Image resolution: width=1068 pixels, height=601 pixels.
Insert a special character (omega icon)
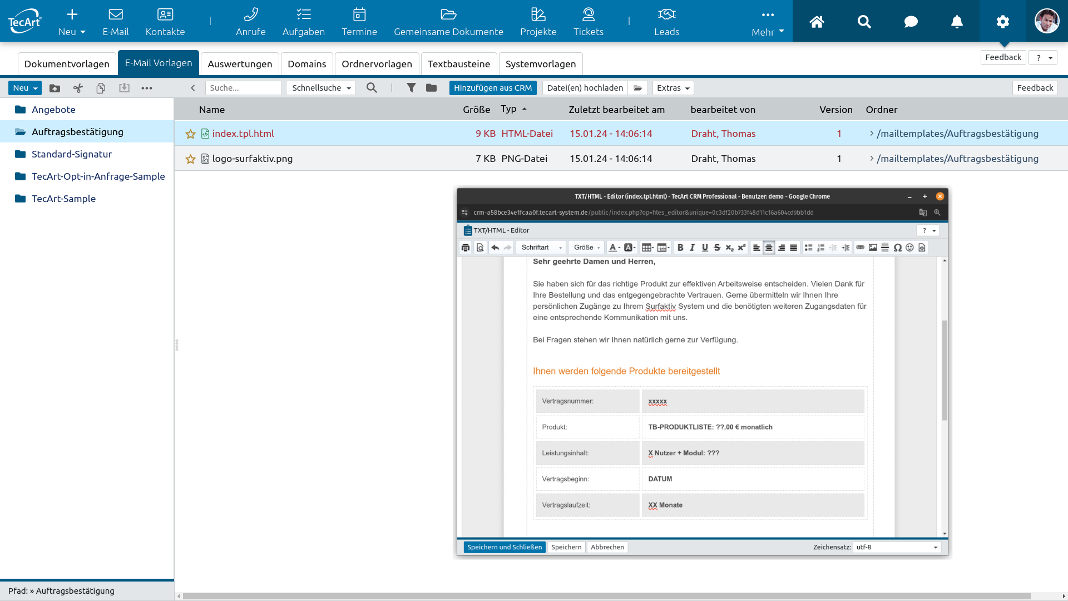pos(897,248)
